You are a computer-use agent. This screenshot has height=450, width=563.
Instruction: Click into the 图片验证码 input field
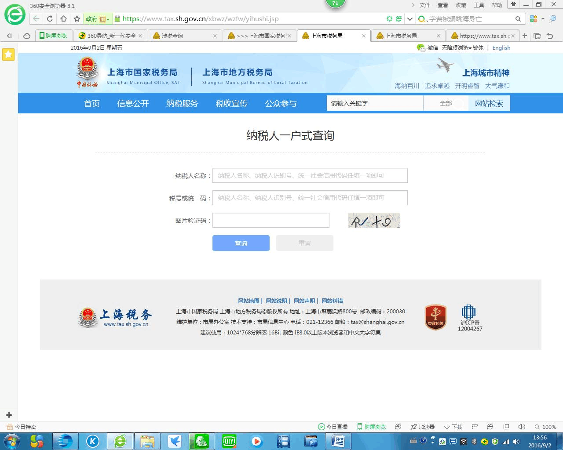coord(271,220)
